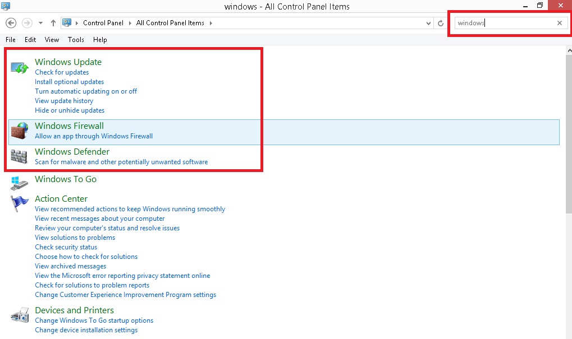Clear the search box with the X
The width and height of the screenshot is (572, 339).
pyautogui.click(x=559, y=23)
